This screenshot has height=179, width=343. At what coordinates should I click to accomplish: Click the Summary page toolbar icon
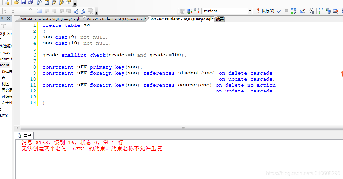coord(47,3)
